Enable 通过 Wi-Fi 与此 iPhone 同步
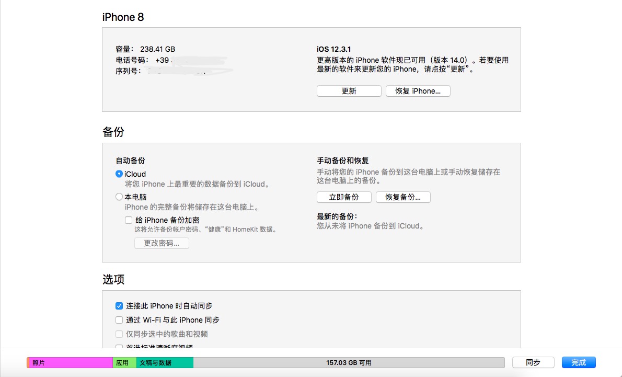 [119, 320]
